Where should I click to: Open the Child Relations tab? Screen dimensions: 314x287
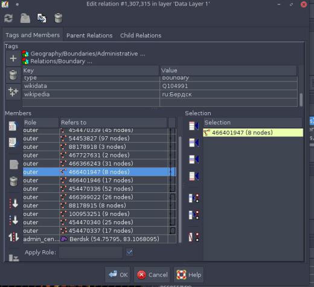point(141,36)
